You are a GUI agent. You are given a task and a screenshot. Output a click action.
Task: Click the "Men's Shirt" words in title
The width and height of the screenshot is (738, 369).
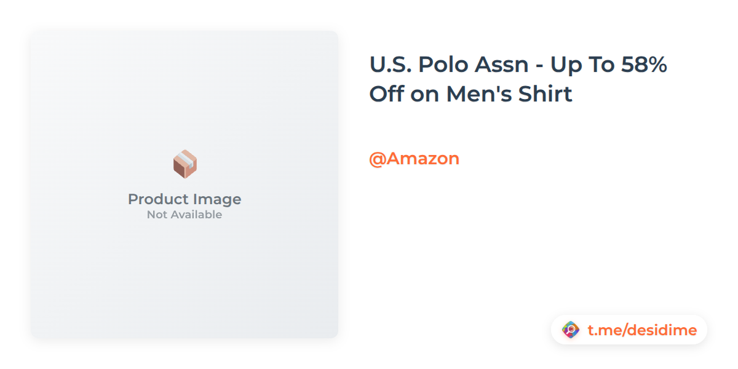pos(509,94)
